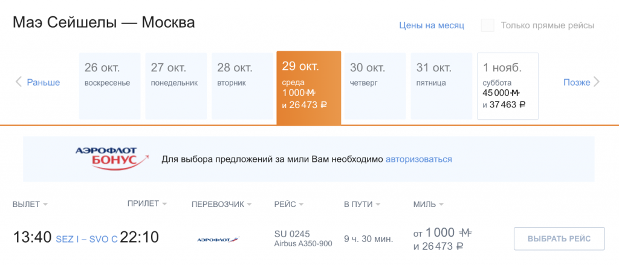
Task: Sort flights by РЕЙС column
Action: [x=288, y=204]
